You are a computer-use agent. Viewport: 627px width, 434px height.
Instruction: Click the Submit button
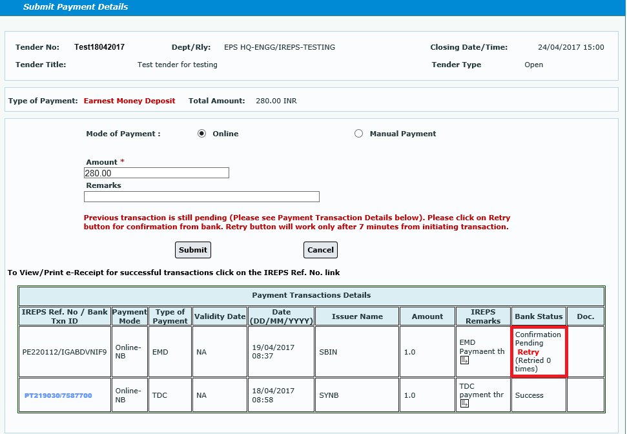[192, 250]
